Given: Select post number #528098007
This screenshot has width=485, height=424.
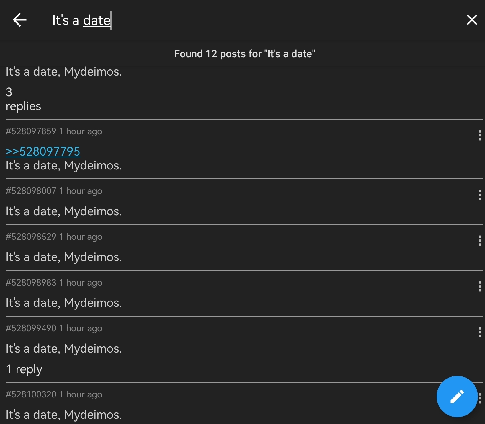Looking at the screenshot, I should pos(31,191).
